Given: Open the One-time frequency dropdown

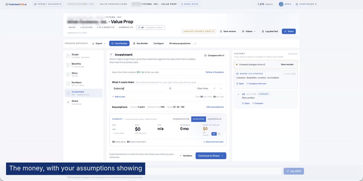Looking at the screenshot, I should pos(206,89).
